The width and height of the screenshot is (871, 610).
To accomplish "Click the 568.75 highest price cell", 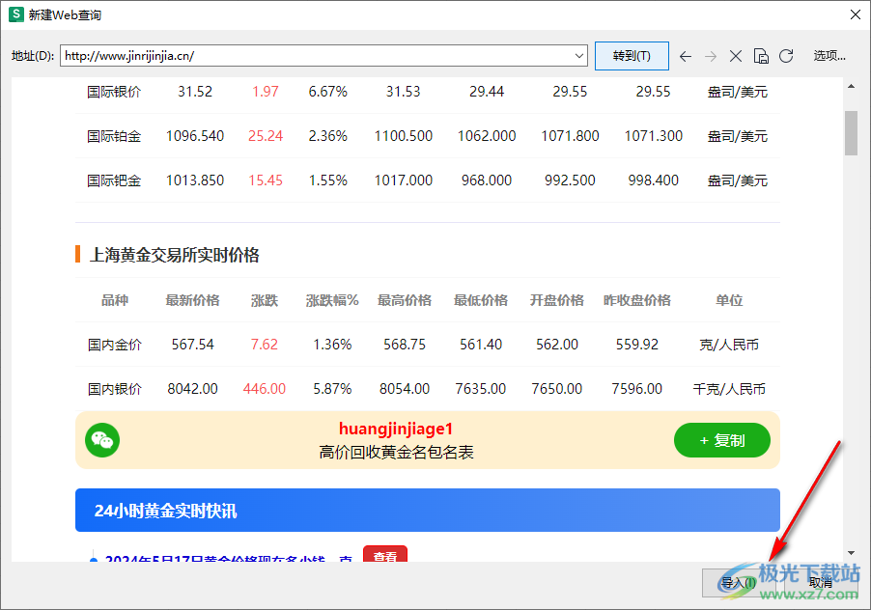I will tap(405, 345).
